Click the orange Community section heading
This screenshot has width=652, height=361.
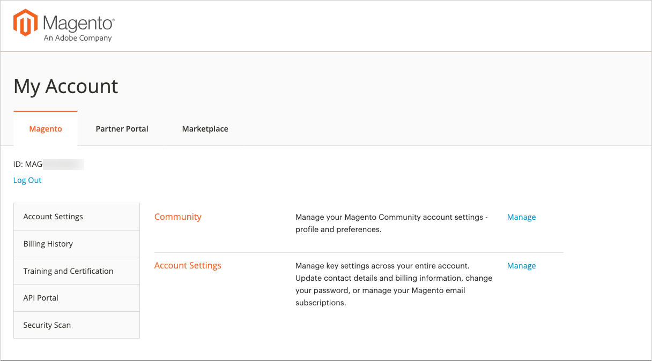(177, 217)
